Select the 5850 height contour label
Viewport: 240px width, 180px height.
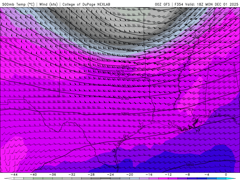(190, 165)
